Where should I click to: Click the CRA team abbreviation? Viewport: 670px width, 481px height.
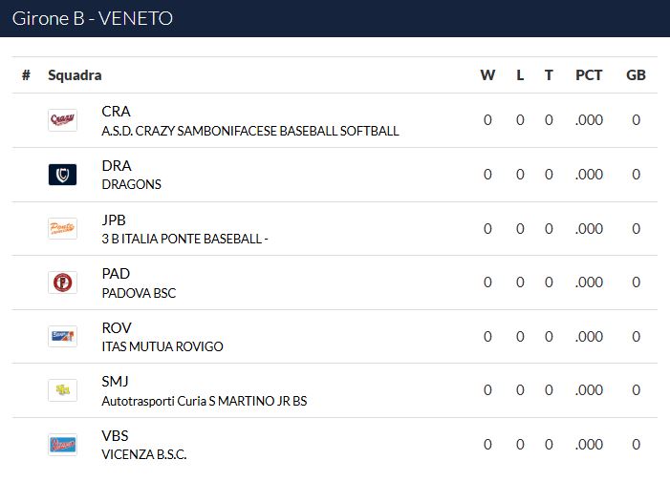116,112
